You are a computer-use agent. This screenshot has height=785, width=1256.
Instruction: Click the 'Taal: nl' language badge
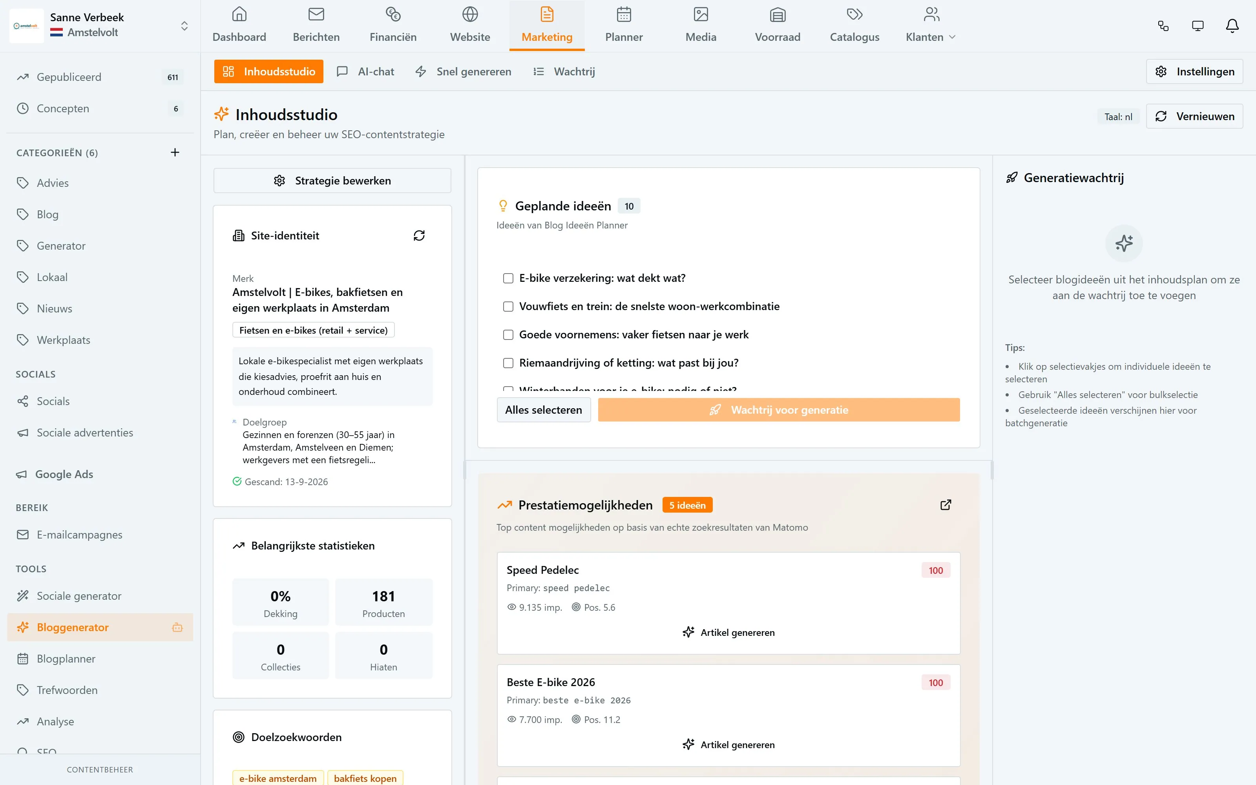[x=1118, y=117]
